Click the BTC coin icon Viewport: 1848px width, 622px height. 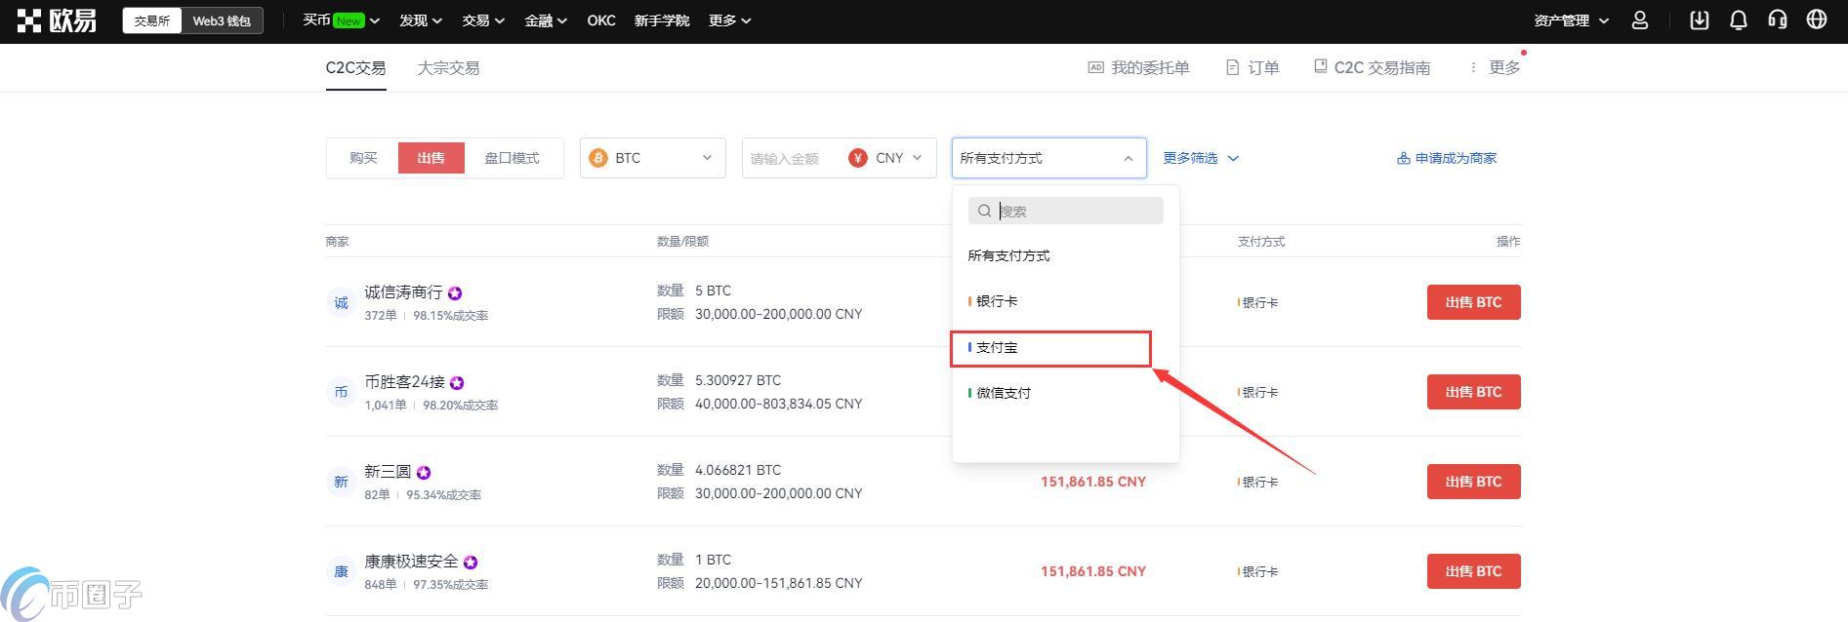click(598, 158)
